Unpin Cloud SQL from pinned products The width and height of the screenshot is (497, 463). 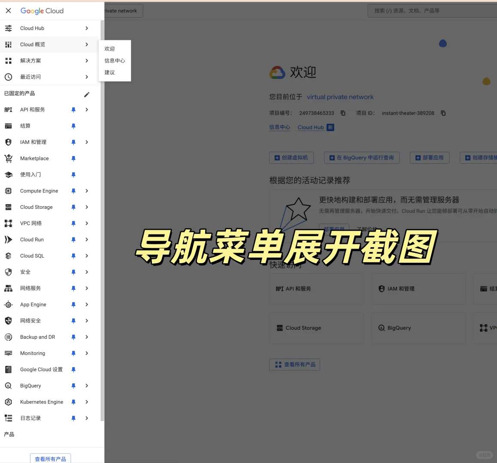click(x=73, y=256)
